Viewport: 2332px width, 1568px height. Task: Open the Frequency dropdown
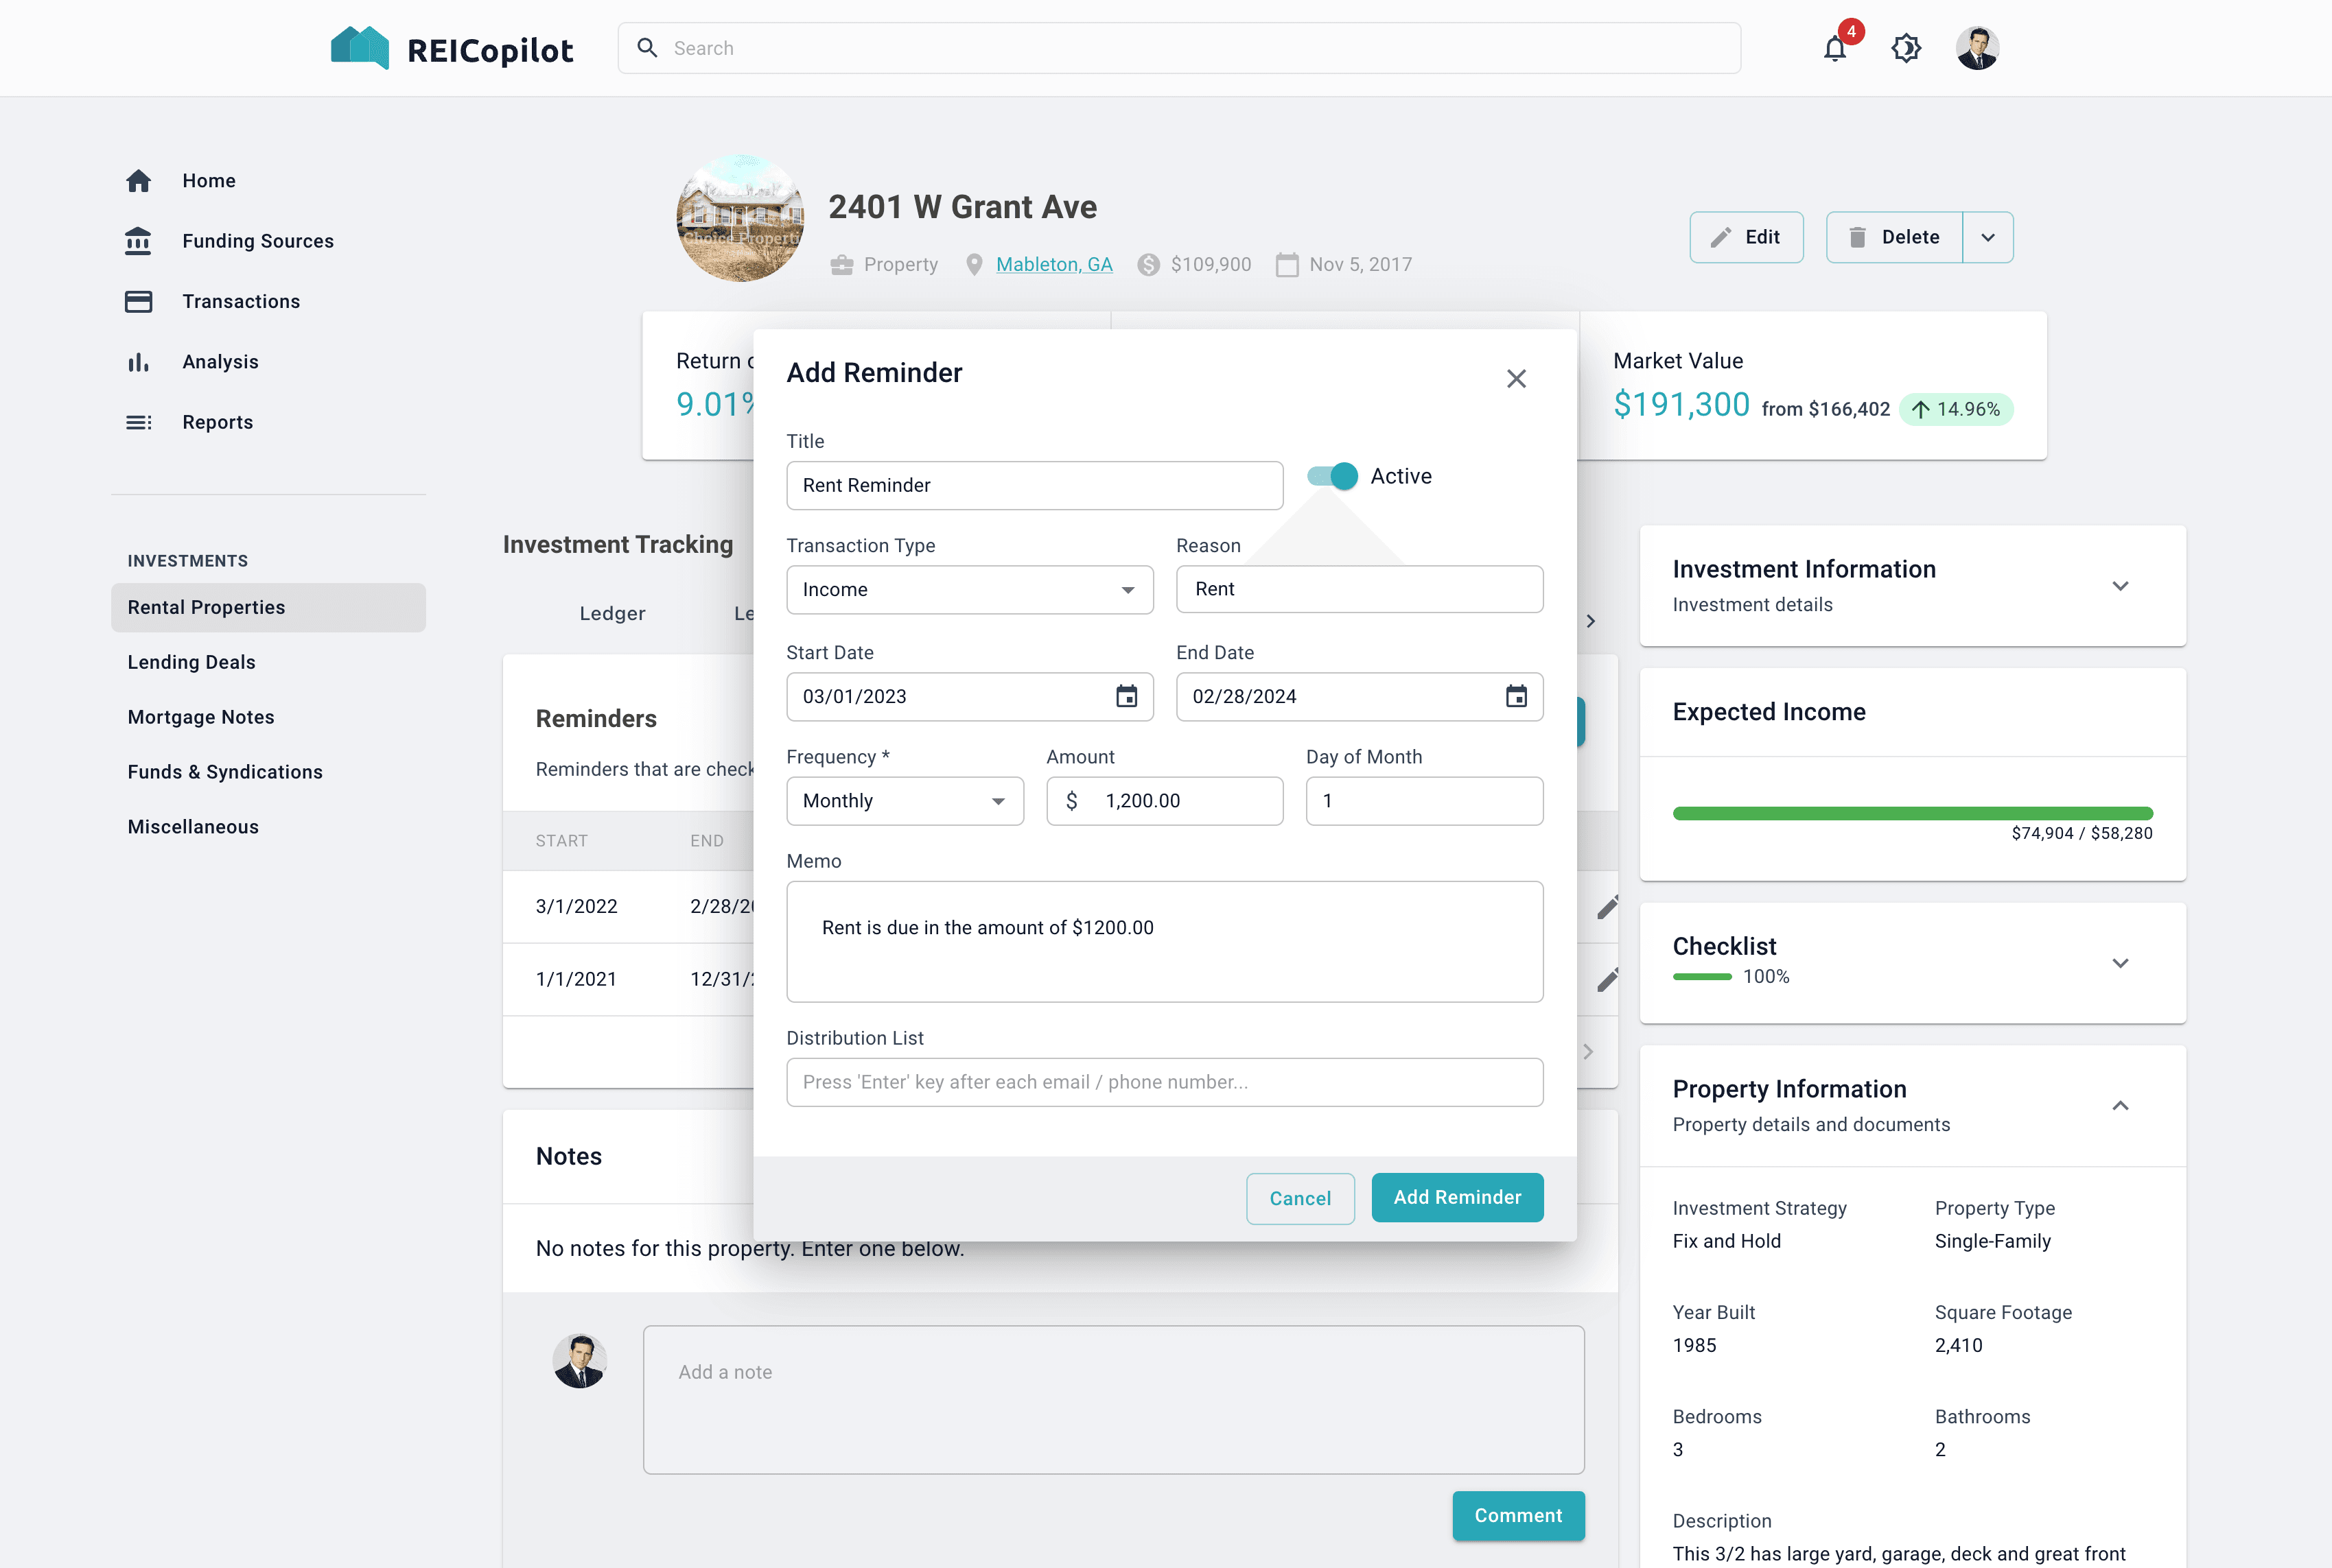tap(905, 801)
